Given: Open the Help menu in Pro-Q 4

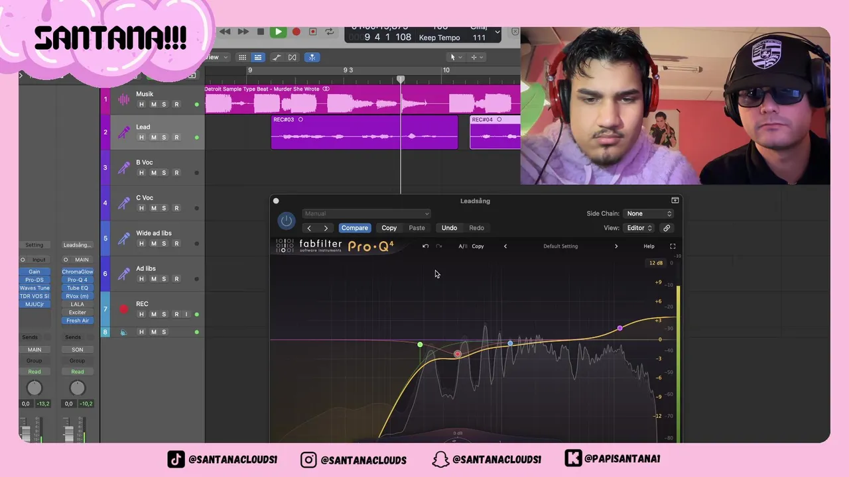Looking at the screenshot, I should 649,246.
